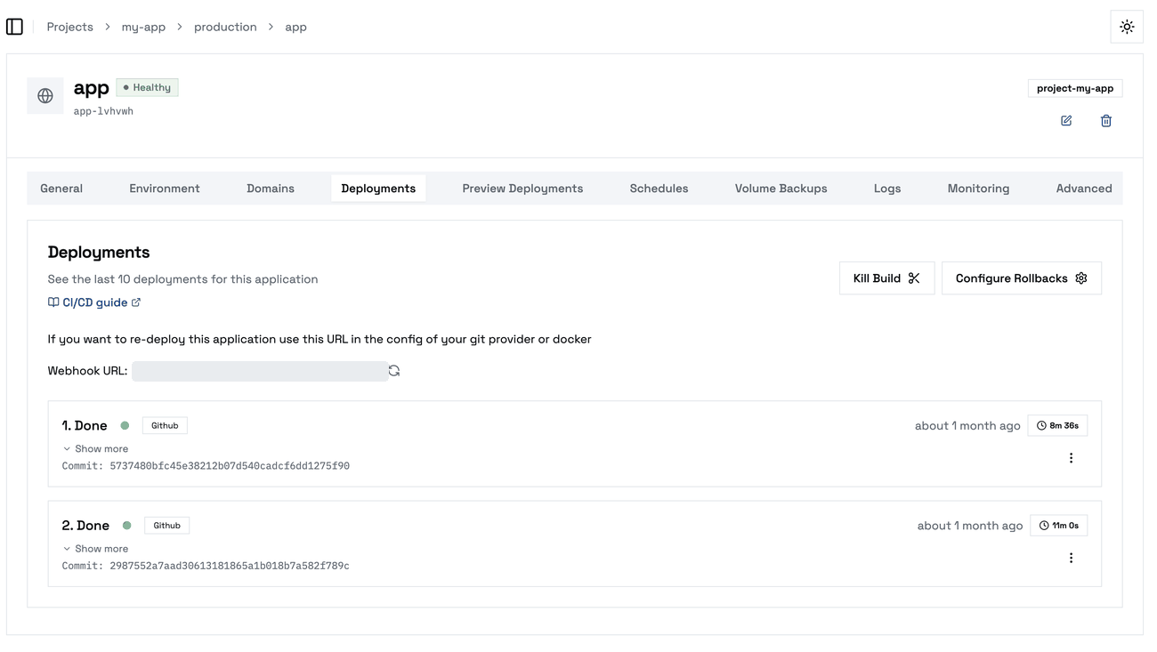Viewport: 1157px width, 652px height.
Task: Switch to the Environment tab
Action: click(x=165, y=189)
